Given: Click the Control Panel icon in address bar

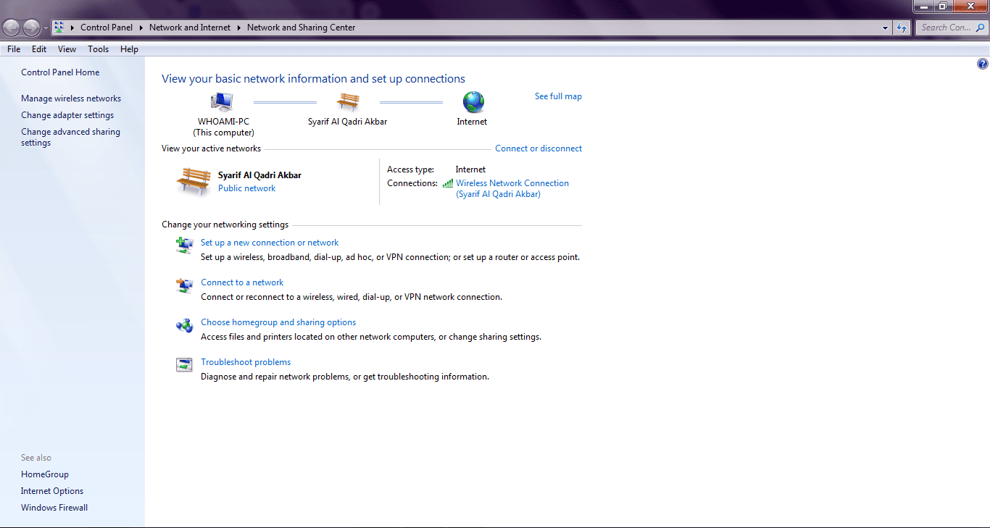Looking at the screenshot, I should click(x=59, y=28).
